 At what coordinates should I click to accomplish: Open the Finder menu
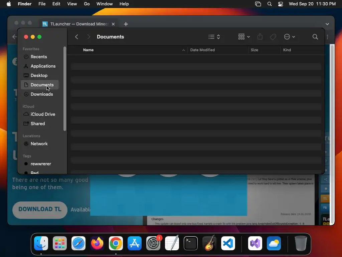pos(24,4)
